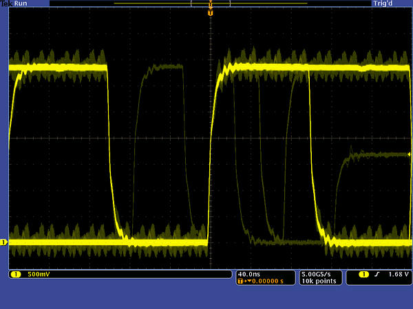
Task: Click the 10k points record length readout
Action: pyautogui.click(x=317, y=281)
